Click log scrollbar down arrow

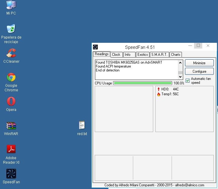(x=180, y=77)
